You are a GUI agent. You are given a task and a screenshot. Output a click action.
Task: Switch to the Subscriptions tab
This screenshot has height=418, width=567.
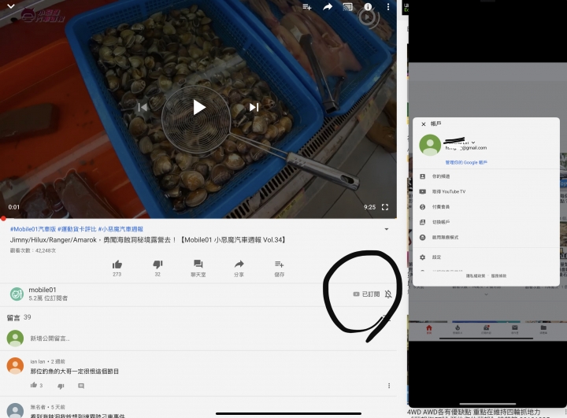tap(486, 329)
